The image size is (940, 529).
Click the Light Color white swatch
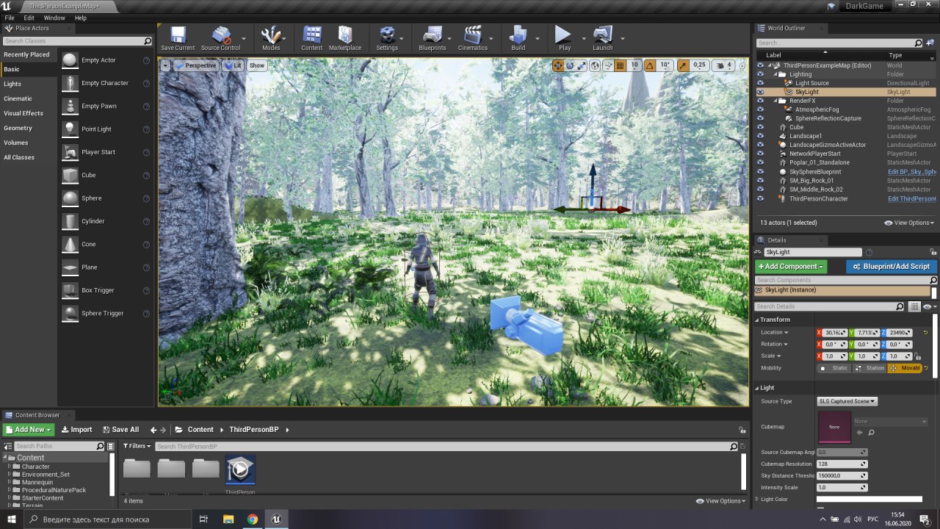869,500
